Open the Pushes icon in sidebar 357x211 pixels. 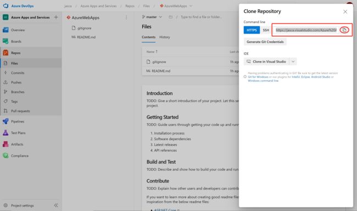(x=5, y=82)
